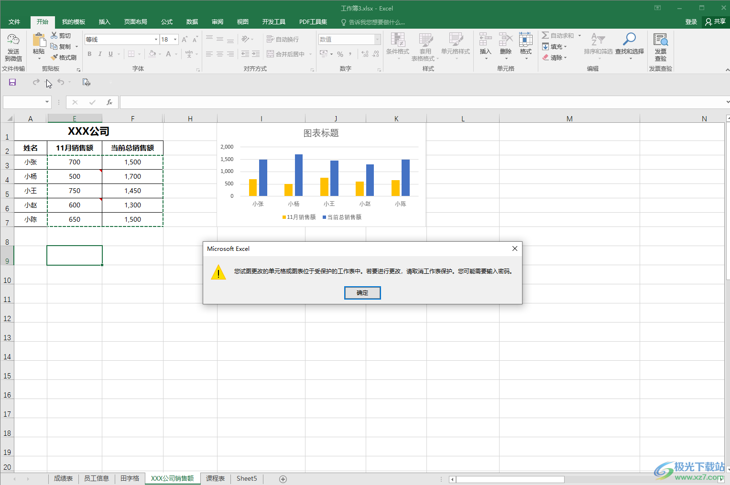Switch to the Formulas (公式) tab
The height and width of the screenshot is (485, 730).
pos(167,22)
